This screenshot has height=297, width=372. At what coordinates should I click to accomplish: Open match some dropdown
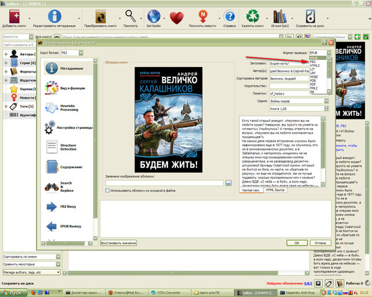coord(32,264)
